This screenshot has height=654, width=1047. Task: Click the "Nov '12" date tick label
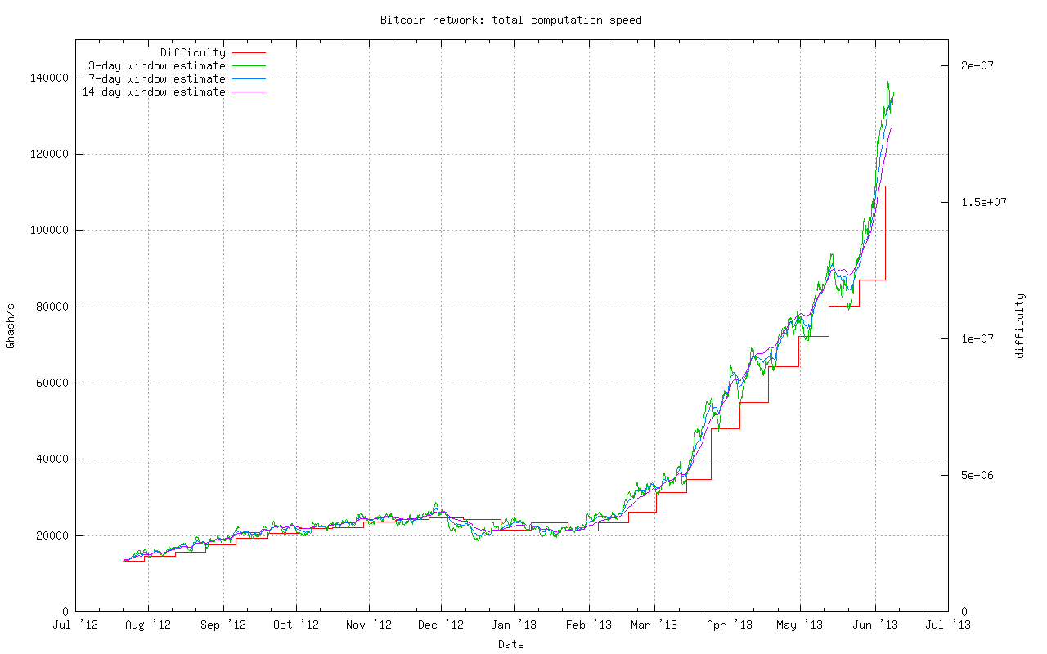point(368,625)
